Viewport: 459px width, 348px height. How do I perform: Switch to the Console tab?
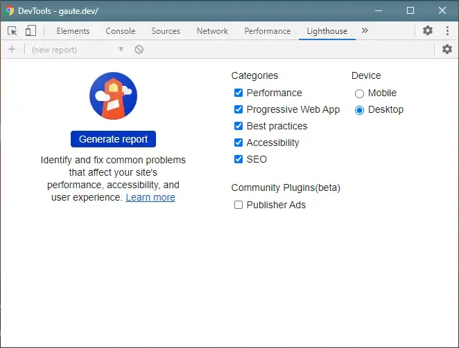coord(121,31)
